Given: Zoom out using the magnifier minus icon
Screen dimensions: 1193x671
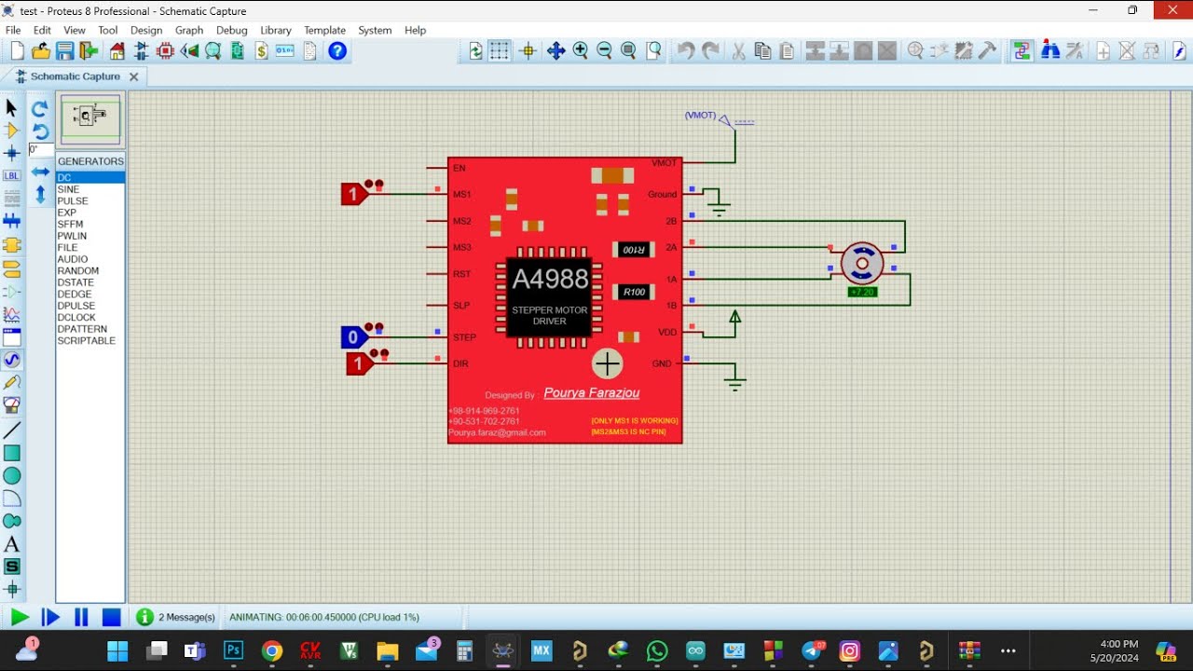Looking at the screenshot, I should coord(604,51).
